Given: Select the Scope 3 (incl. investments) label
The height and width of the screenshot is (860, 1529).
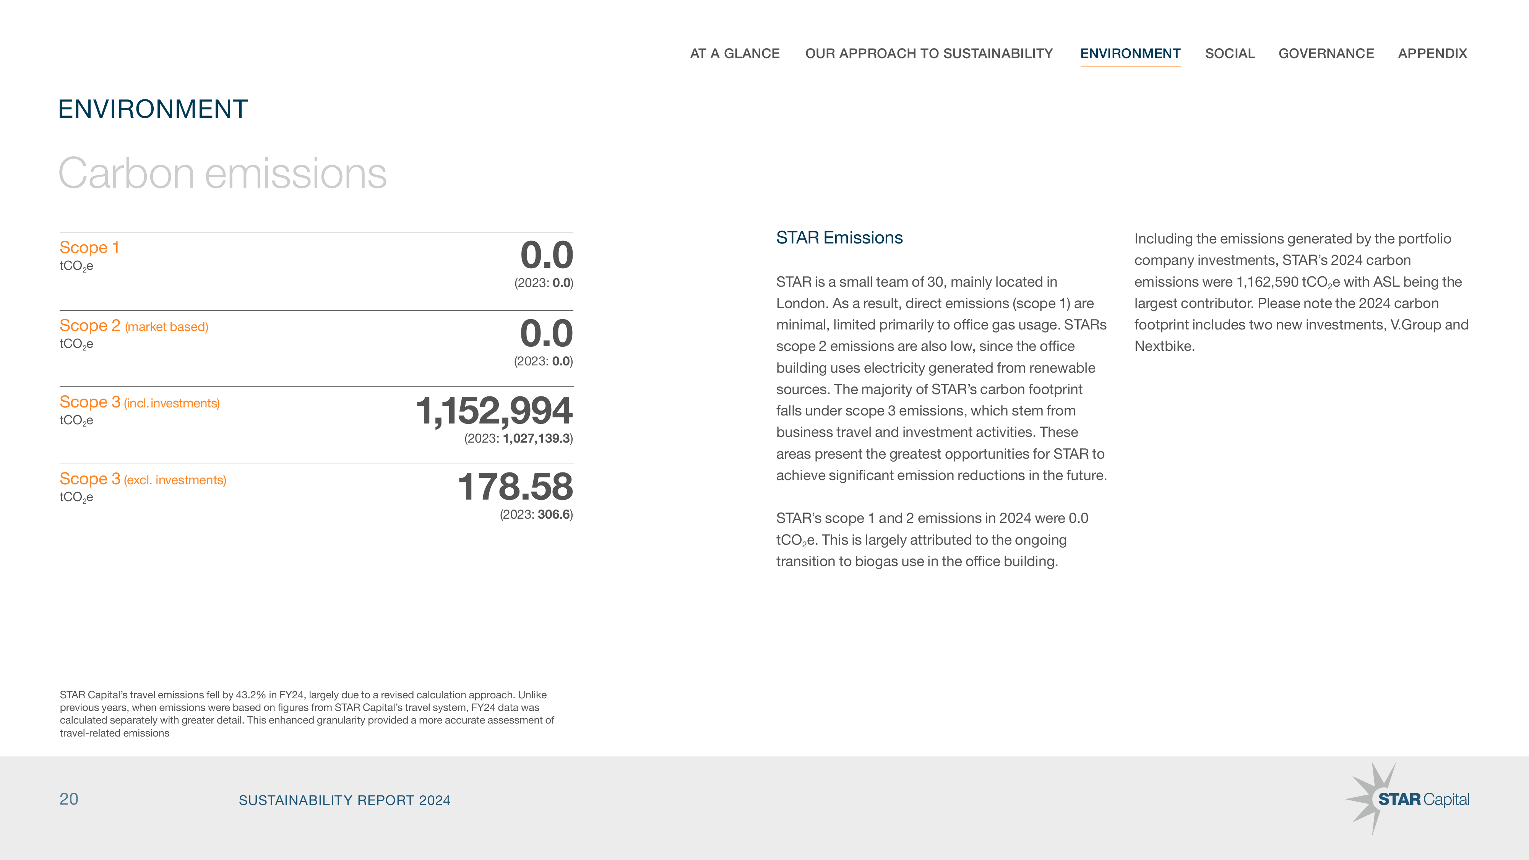Looking at the screenshot, I should tap(140, 402).
